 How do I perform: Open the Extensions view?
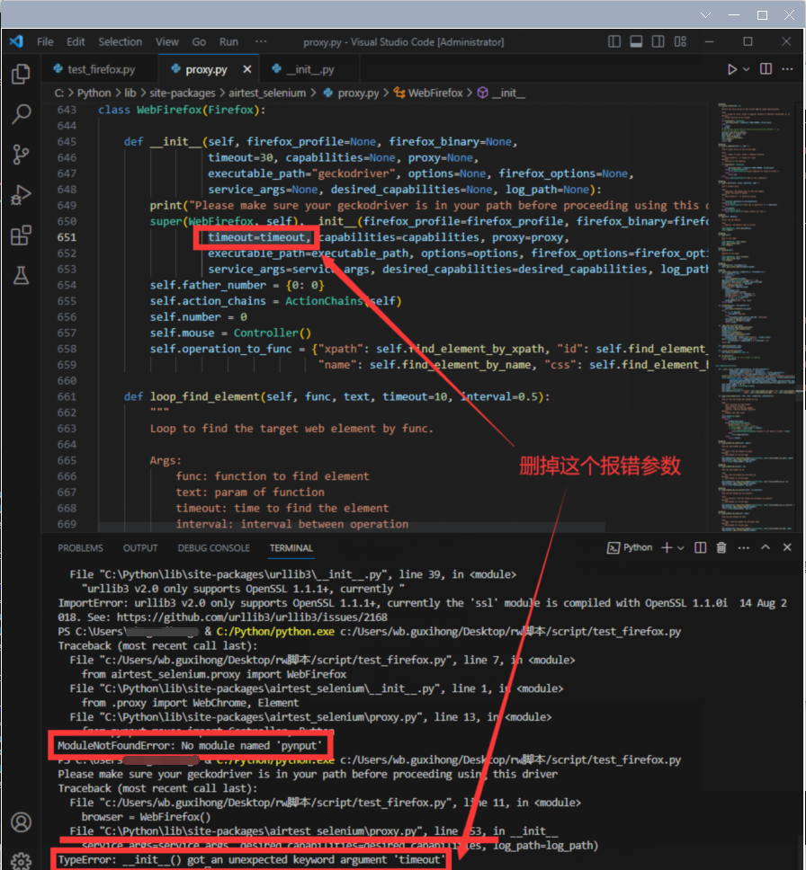point(21,235)
